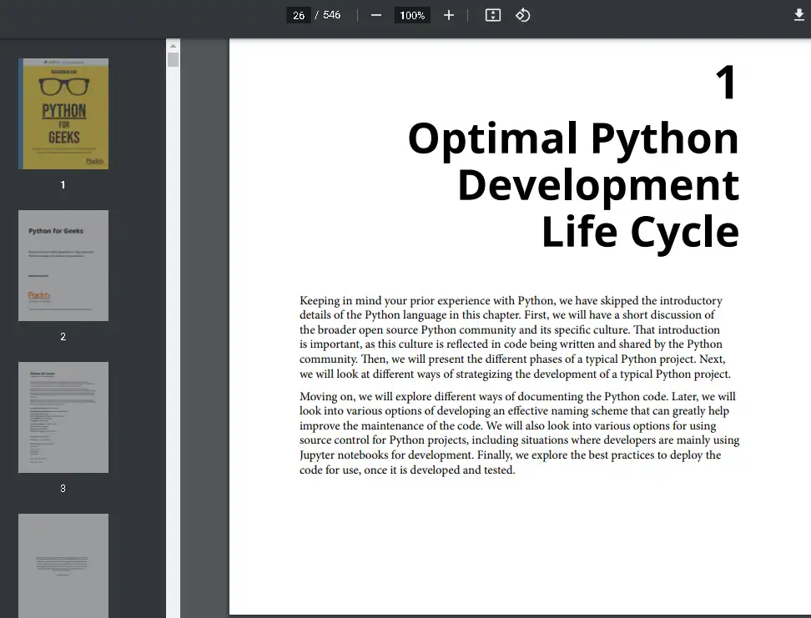This screenshot has width=811, height=618.
Task: Select the partially visible fourth page thumbnail
Action: pos(63,565)
